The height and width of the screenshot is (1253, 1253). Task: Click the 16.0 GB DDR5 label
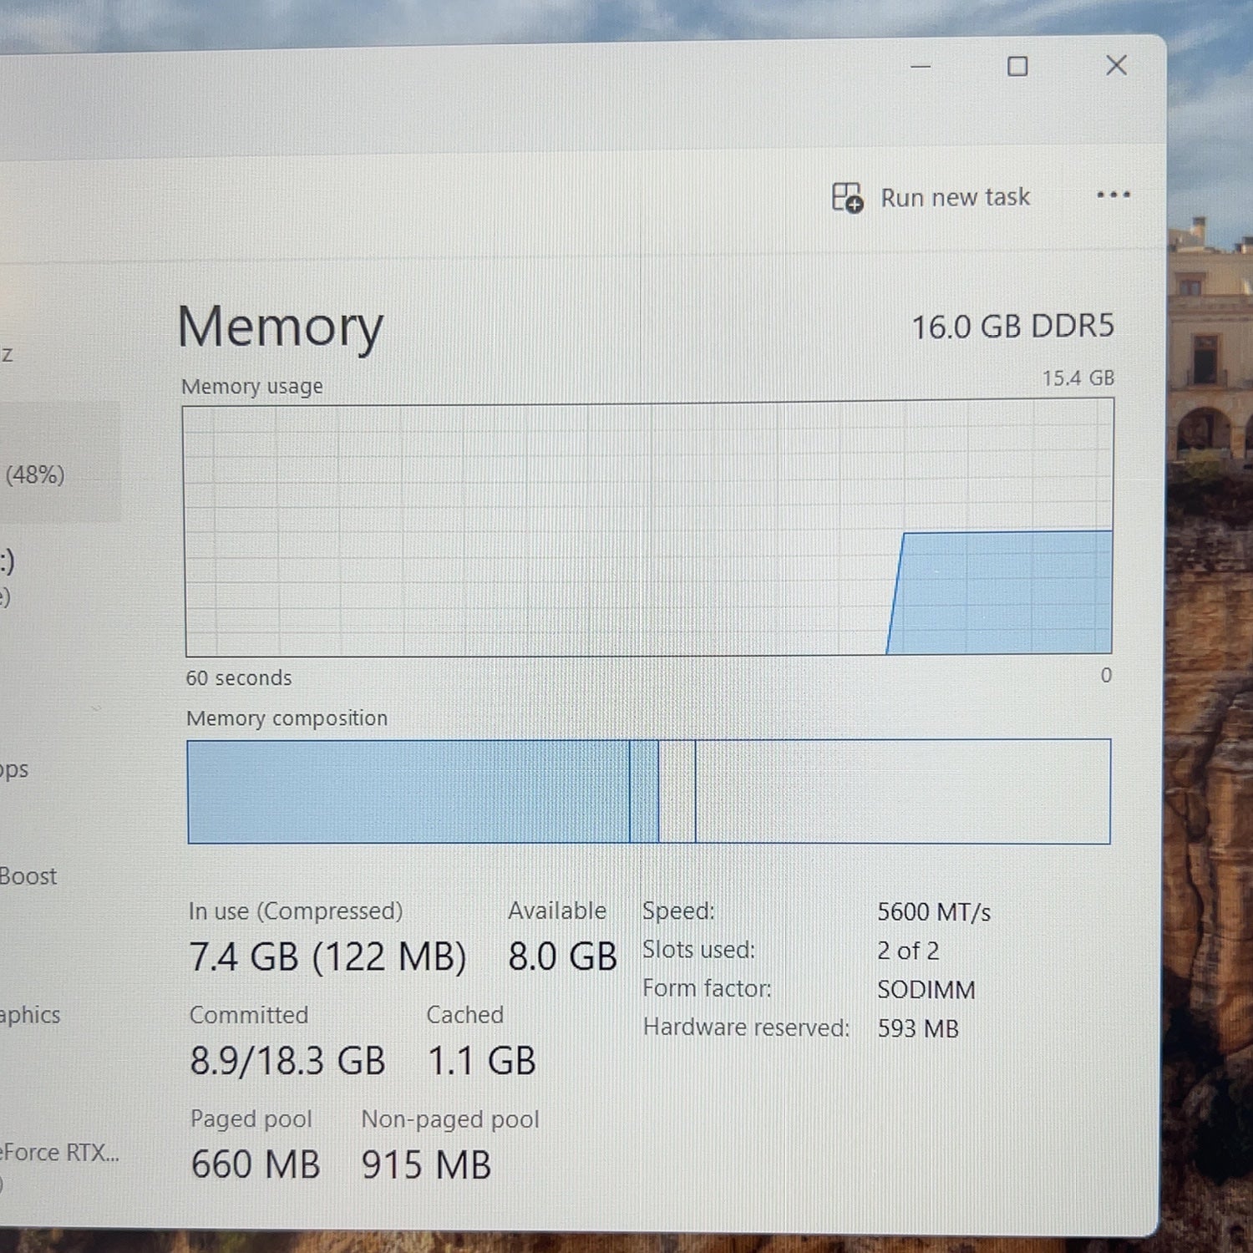click(x=1012, y=327)
